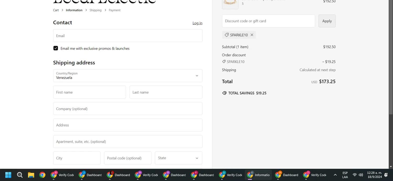The image size is (393, 181).
Task: Open the Wi-Fi network settings icon
Action: pos(354,175)
